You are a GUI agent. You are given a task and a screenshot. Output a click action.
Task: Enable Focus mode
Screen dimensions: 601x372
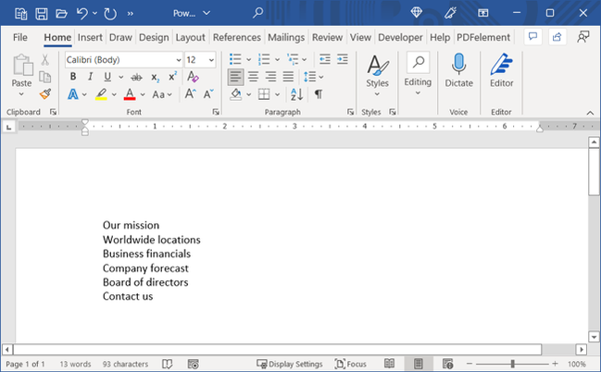350,364
